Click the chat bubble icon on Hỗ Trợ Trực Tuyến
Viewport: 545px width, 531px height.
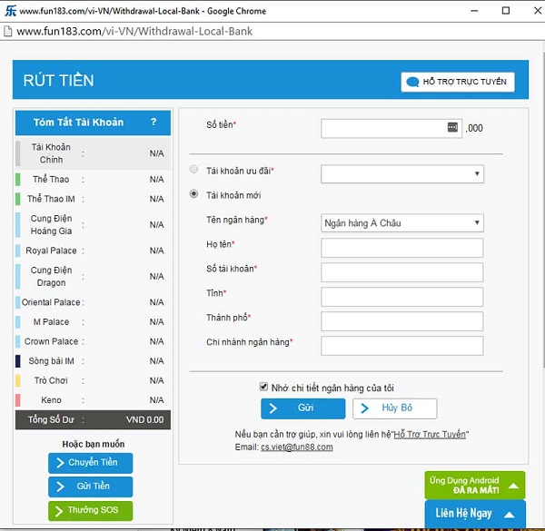click(412, 82)
